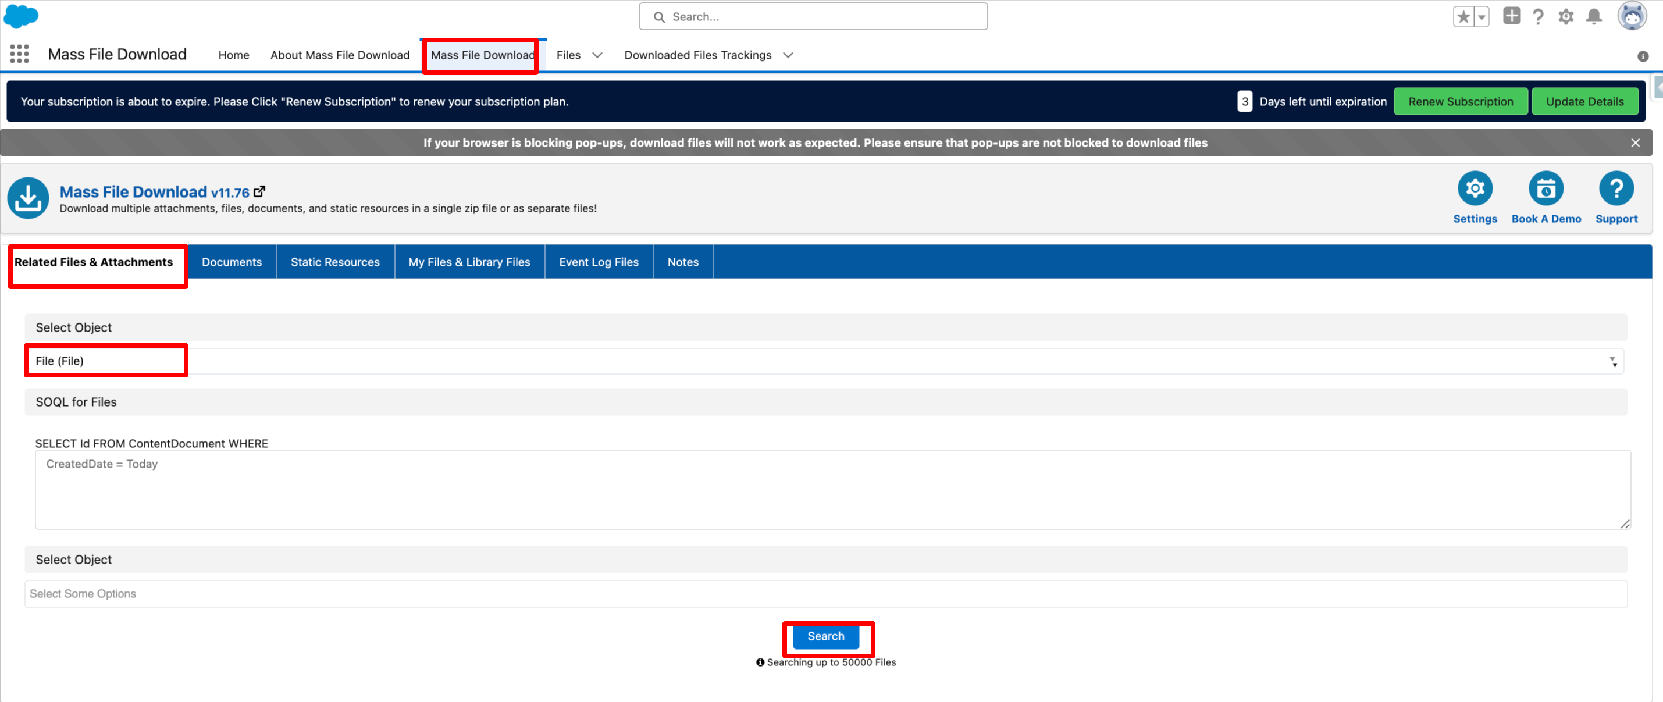
Task: Expand the Files tab chevron menu
Action: pyautogui.click(x=597, y=55)
